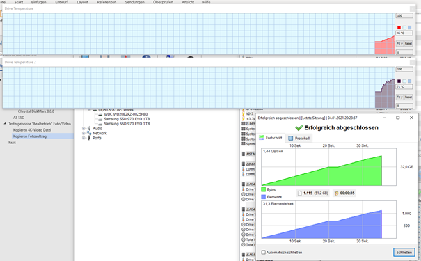Viewport: 421px width, 261px height.
Task: Enable the Automatisch schließen checkbox
Action: [x=264, y=252]
